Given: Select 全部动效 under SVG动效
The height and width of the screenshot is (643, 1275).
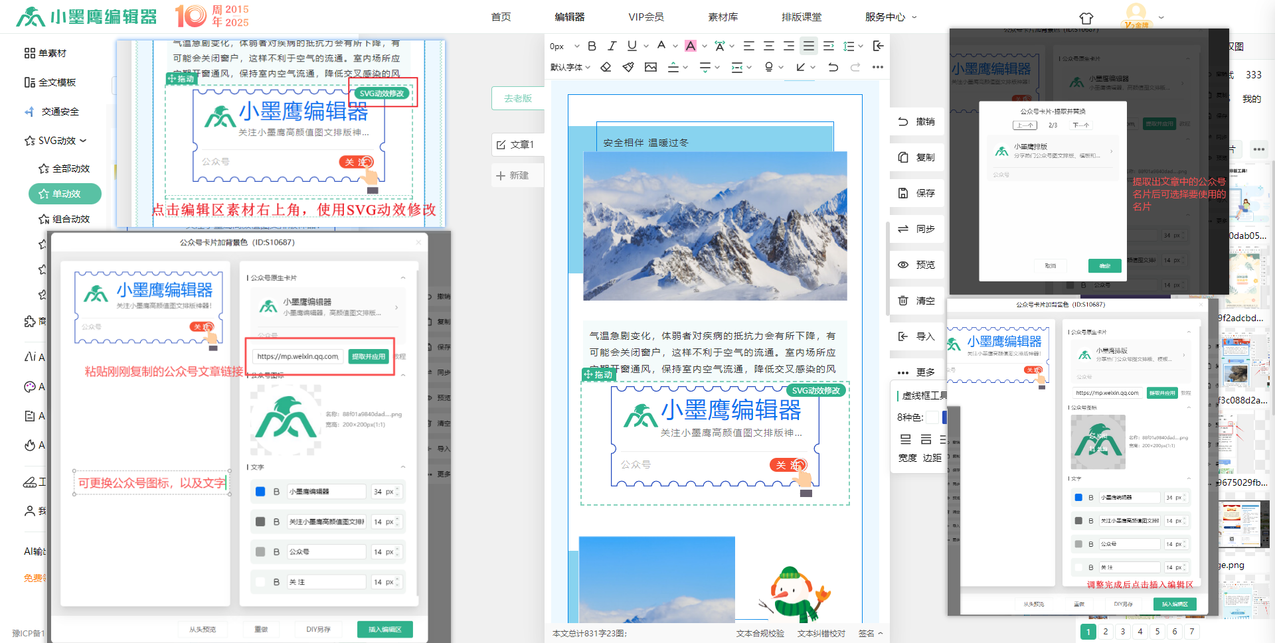Looking at the screenshot, I should pos(64,169).
